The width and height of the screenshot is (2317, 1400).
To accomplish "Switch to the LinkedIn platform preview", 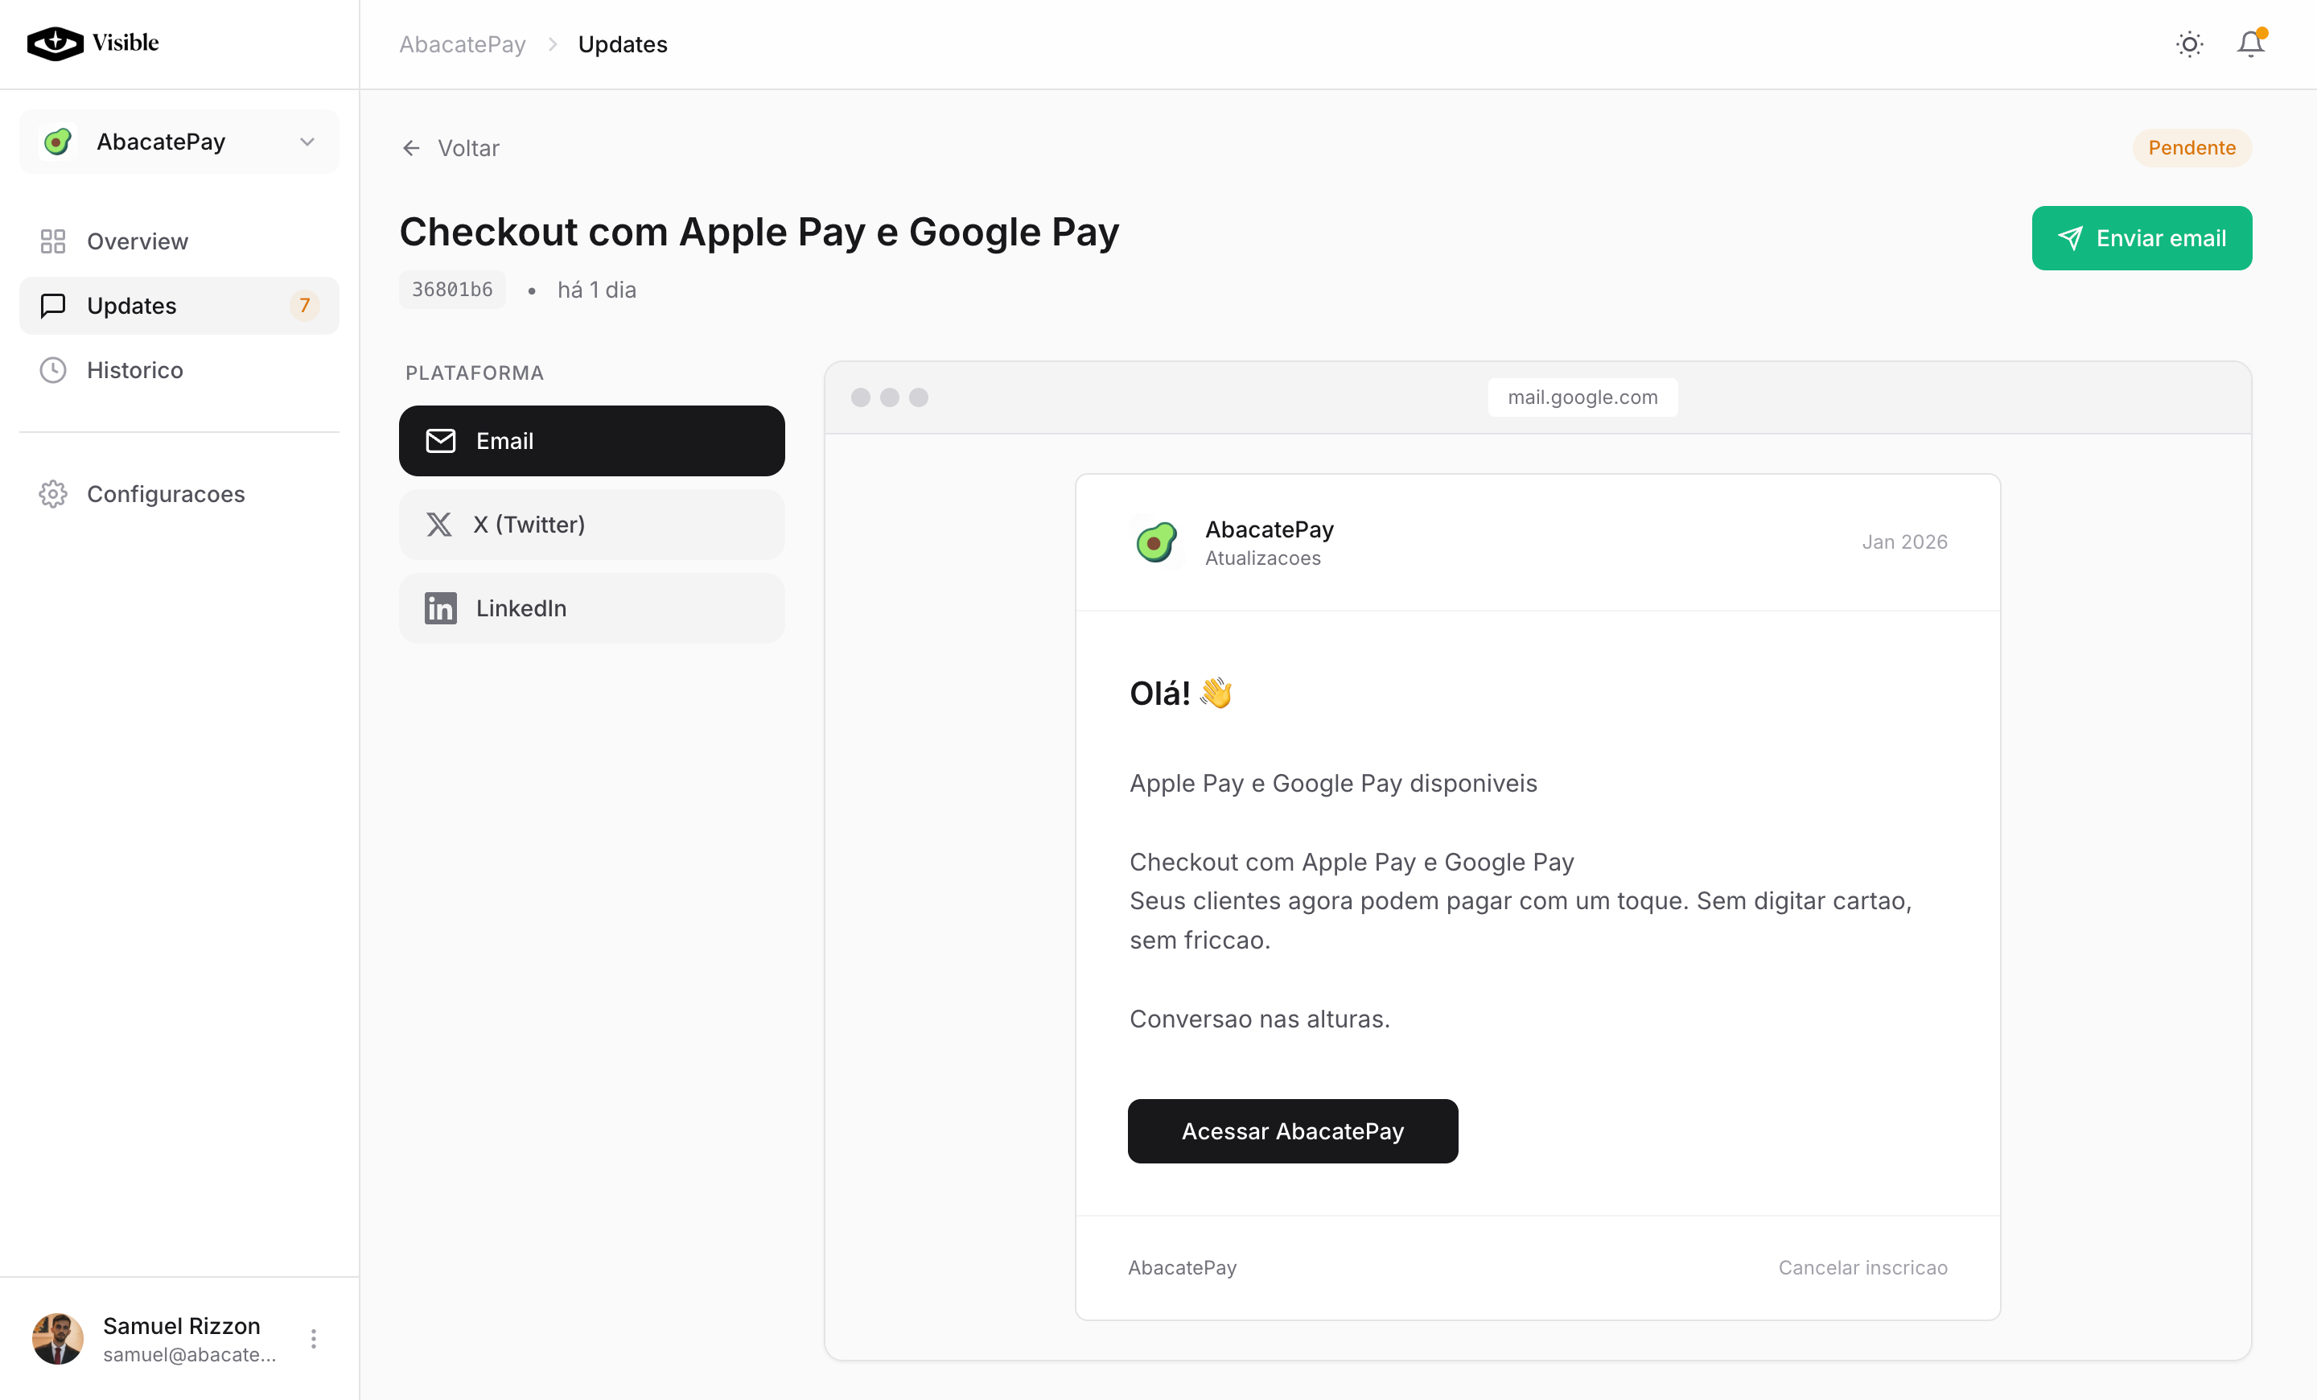I will [591, 608].
